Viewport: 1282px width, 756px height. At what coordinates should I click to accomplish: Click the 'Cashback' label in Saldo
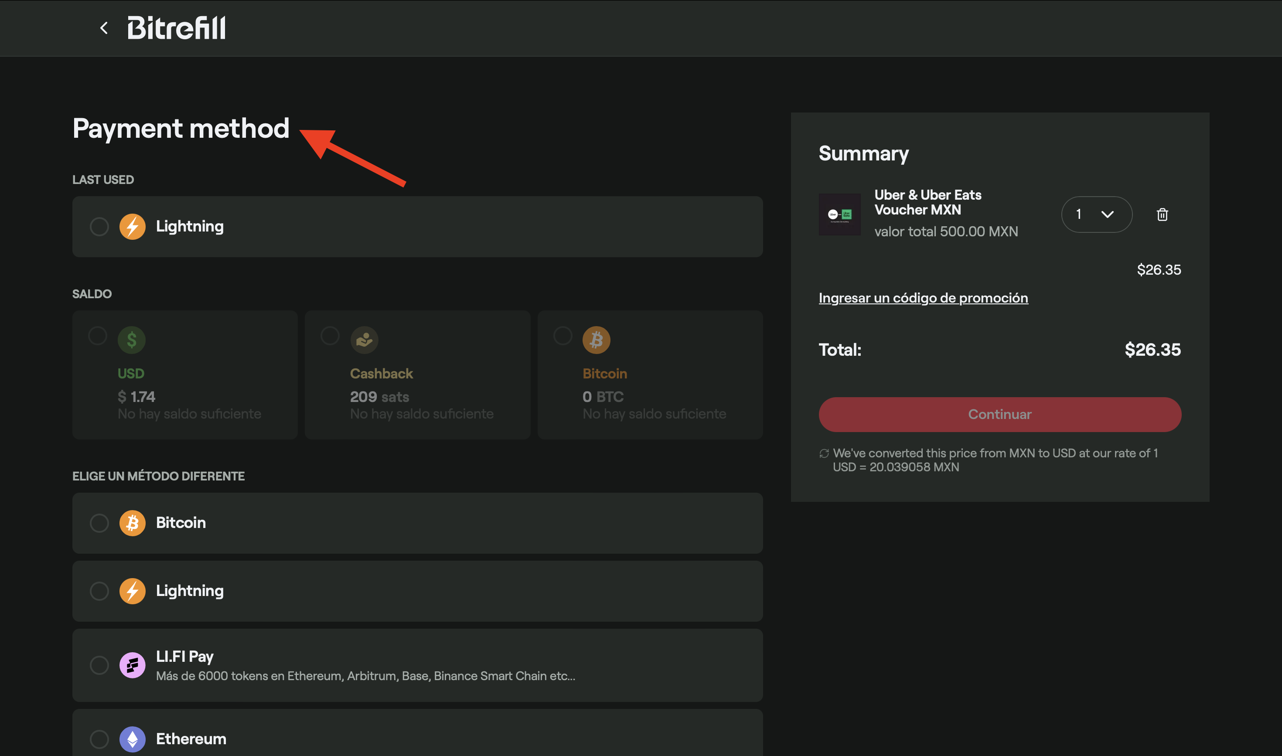tap(381, 374)
